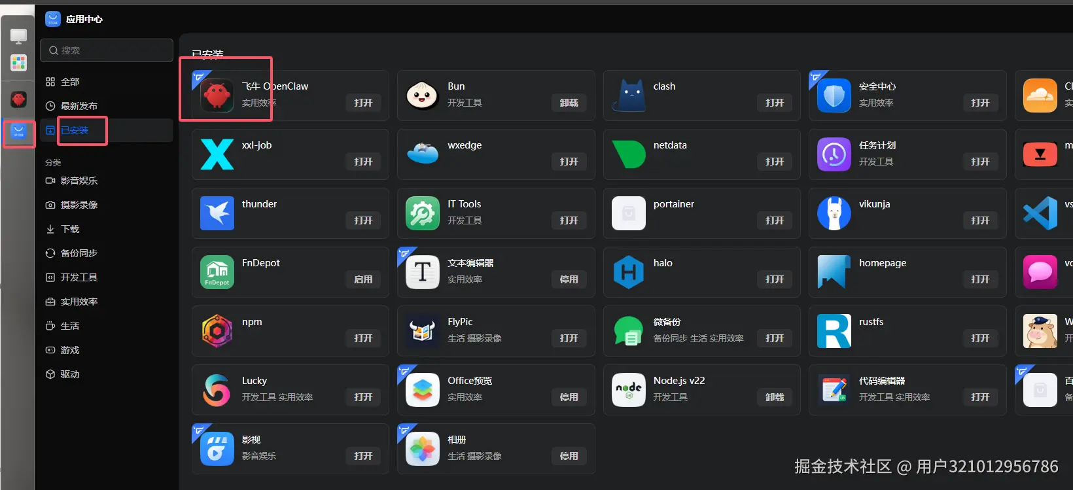Select the 已安装 sidebar item
The image size is (1073, 490).
(x=107, y=130)
